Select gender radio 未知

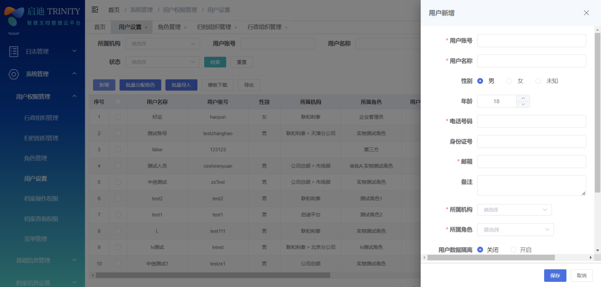tap(538, 81)
